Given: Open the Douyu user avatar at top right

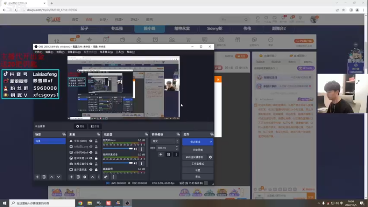Looking at the screenshot, I should tap(314, 19).
